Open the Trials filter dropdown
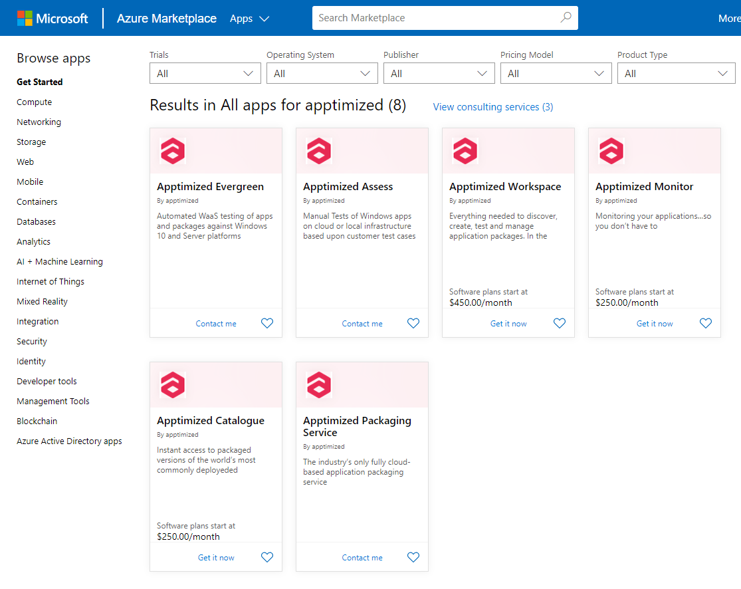 point(205,73)
